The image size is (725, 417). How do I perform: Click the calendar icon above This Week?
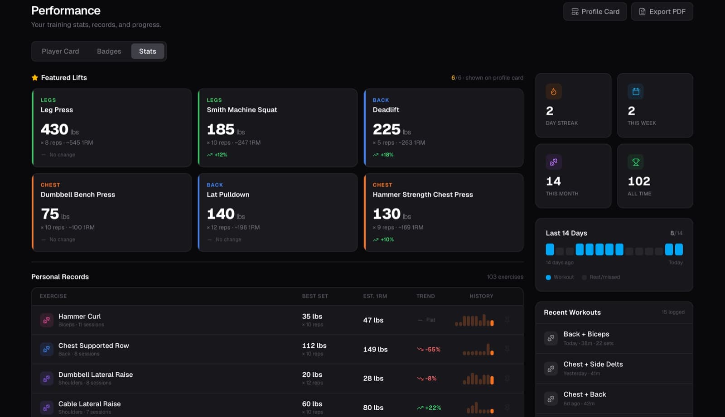(636, 91)
